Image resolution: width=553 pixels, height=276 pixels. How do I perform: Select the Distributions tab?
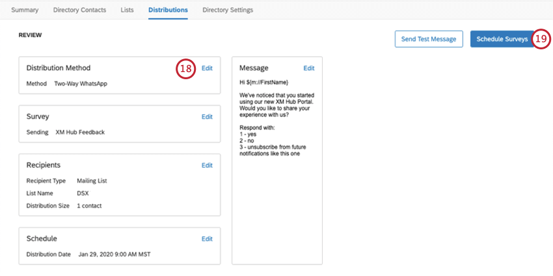[168, 10]
